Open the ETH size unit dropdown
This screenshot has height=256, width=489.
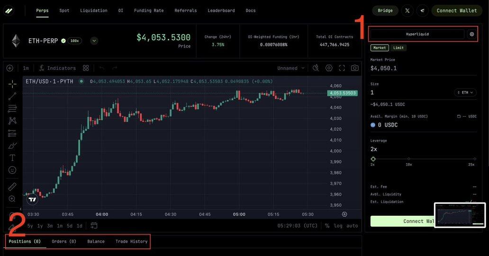pyautogui.click(x=465, y=93)
